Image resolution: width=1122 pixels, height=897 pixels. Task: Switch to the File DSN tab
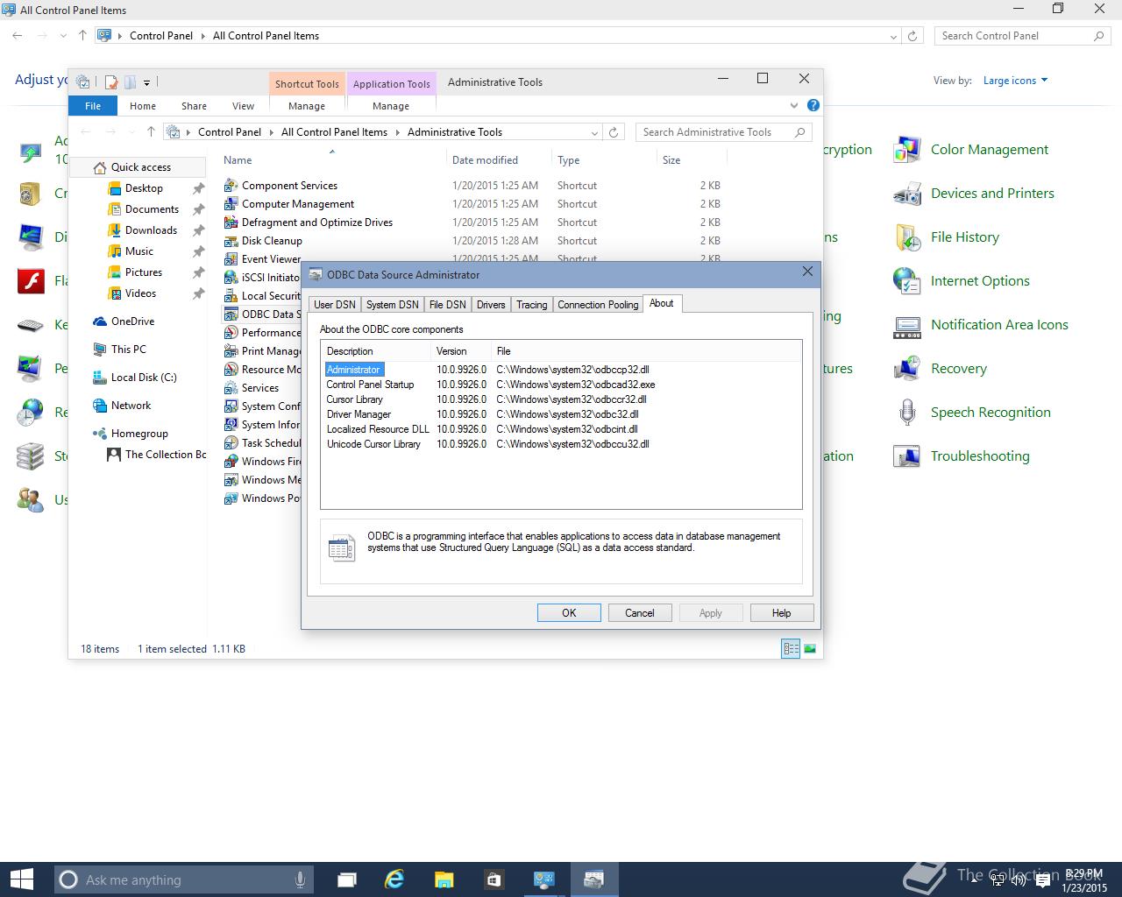447,305
